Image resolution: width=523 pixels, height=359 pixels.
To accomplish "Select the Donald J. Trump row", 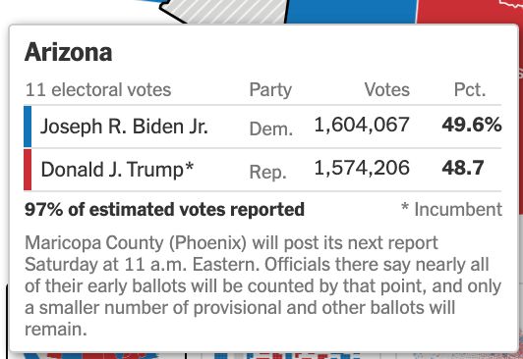I will point(262,170).
